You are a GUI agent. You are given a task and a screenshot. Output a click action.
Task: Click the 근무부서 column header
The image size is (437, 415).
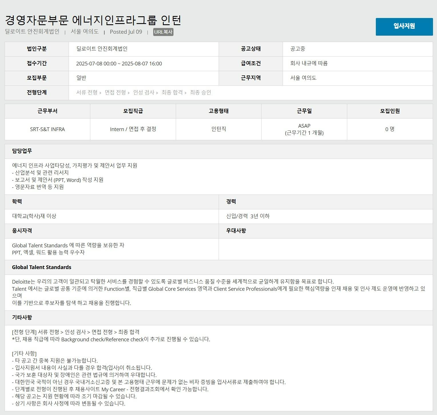tap(47, 111)
